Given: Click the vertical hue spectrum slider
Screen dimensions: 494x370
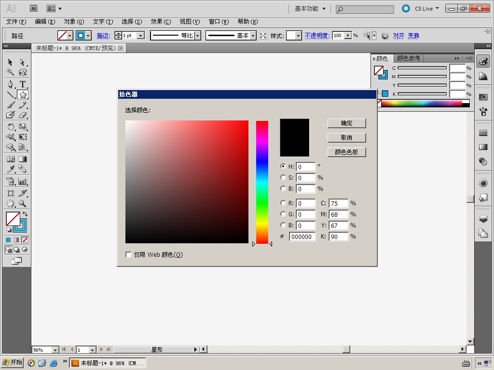Looking at the screenshot, I should [262, 182].
